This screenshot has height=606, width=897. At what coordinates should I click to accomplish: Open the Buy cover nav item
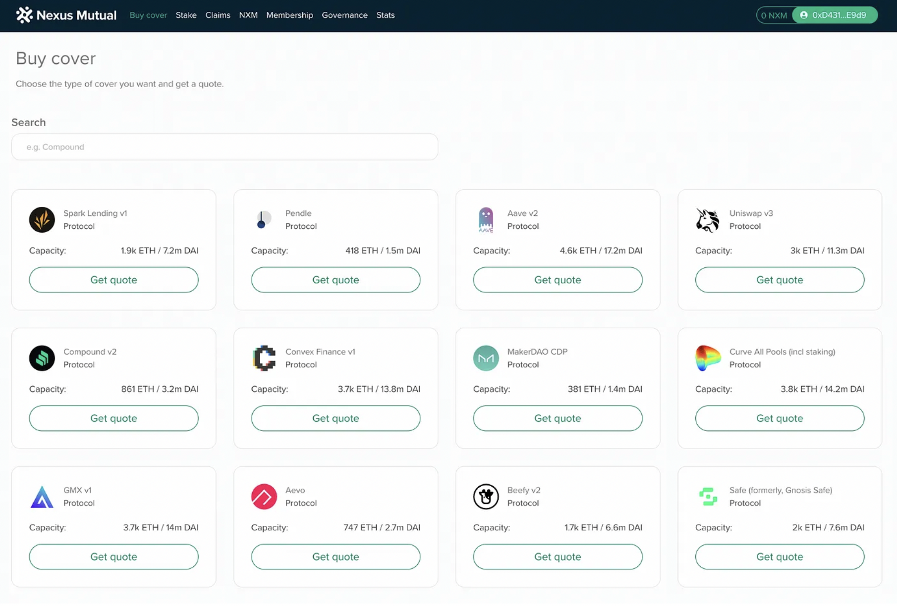[x=148, y=15]
